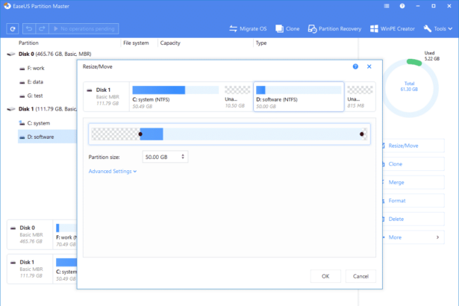Click OK to confirm the resize
Image resolution: width=459 pixels, height=306 pixels.
tap(325, 276)
